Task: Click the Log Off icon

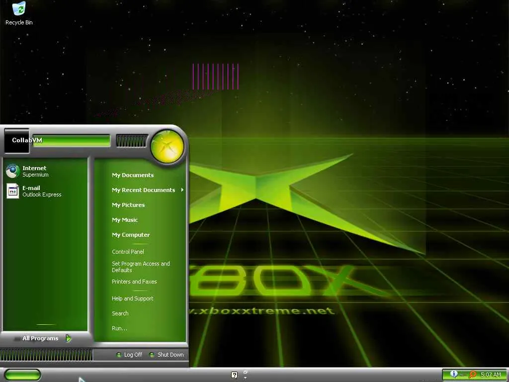Action: (x=119, y=355)
